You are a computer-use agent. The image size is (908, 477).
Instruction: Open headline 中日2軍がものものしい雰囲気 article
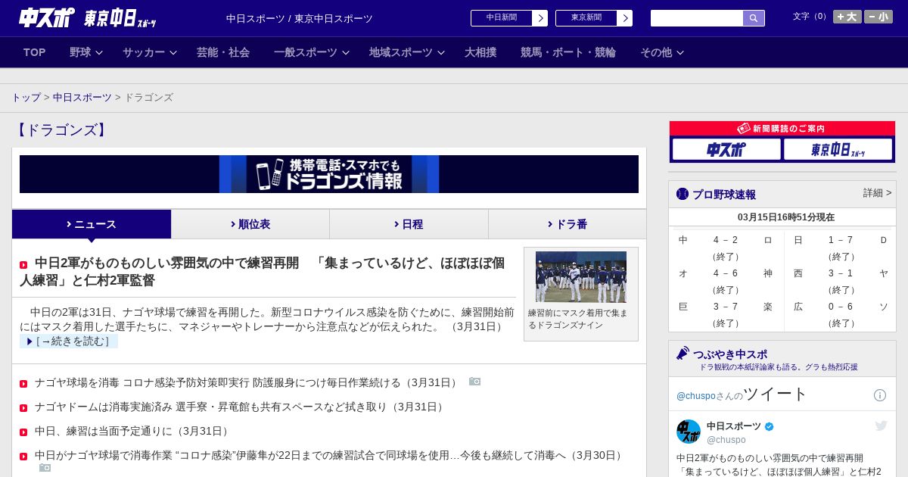point(262,272)
